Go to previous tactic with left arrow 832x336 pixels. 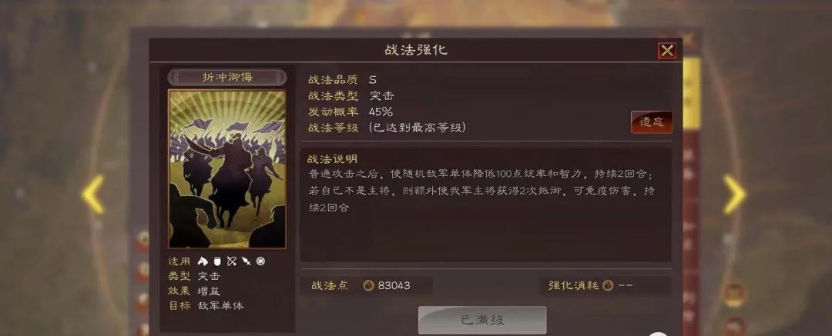click(x=94, y=195)
